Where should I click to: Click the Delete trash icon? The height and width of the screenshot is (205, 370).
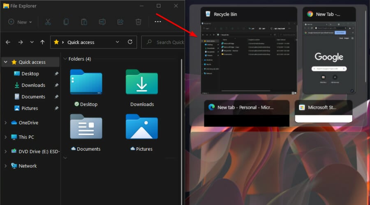coord(138,22)
